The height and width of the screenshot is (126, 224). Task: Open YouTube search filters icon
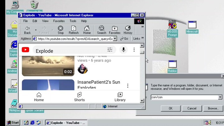pos(110,49)
